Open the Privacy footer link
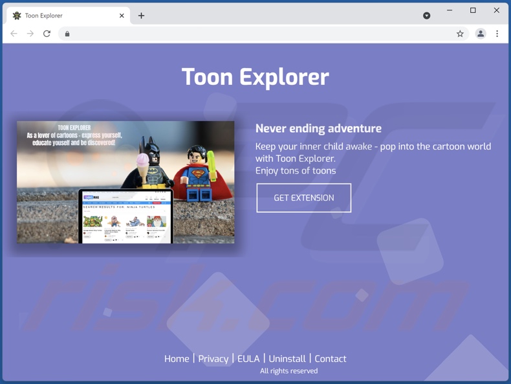The height and width of the screenshot is (384, 511). tap(213, 359)
